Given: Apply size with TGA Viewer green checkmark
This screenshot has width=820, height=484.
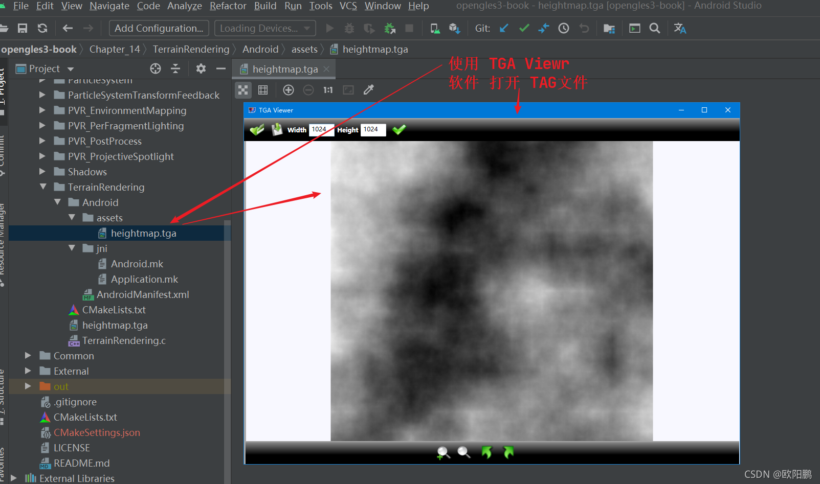Looking at the screenshot, I should pos(399,129).
